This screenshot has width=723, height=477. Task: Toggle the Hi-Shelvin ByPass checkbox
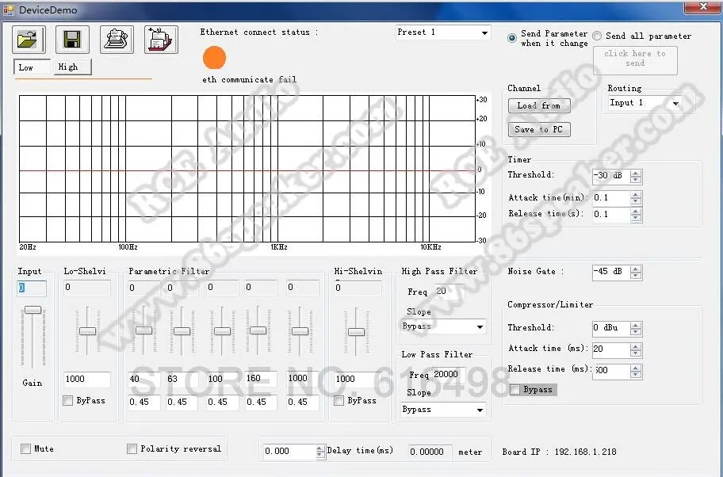[x=339, y=400]
